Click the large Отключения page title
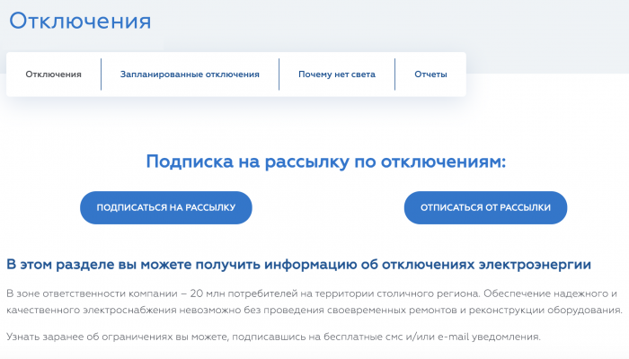The width and height of the screenshot is (629, 359). tap(81, 21)
